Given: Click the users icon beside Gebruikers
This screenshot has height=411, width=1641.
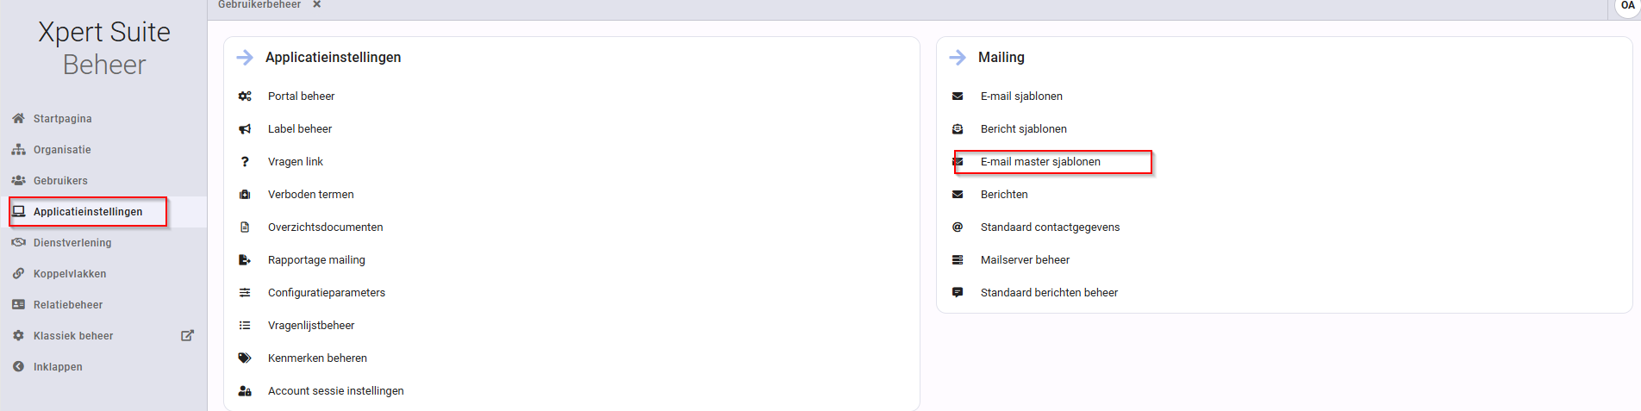Looking at the screenshot, I should click(18, 180).
